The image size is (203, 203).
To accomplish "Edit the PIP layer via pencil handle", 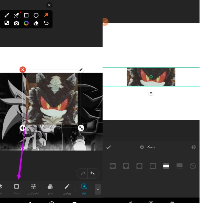I will [81, 70].
